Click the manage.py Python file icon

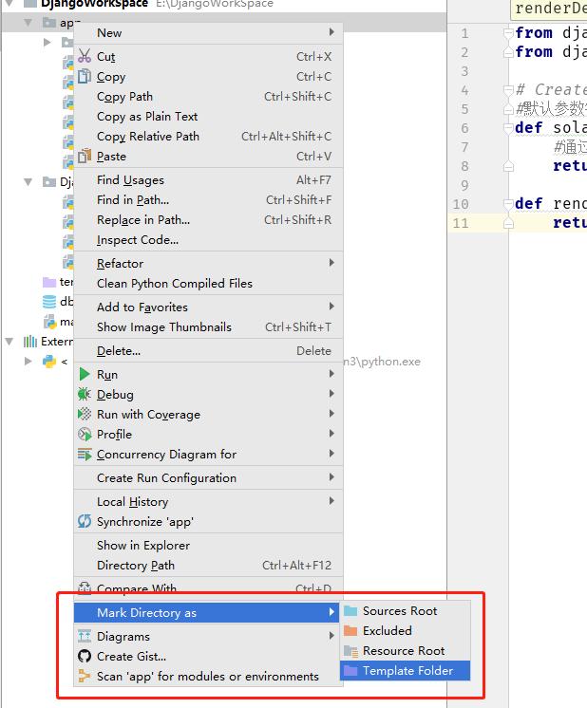coord(49,322)
